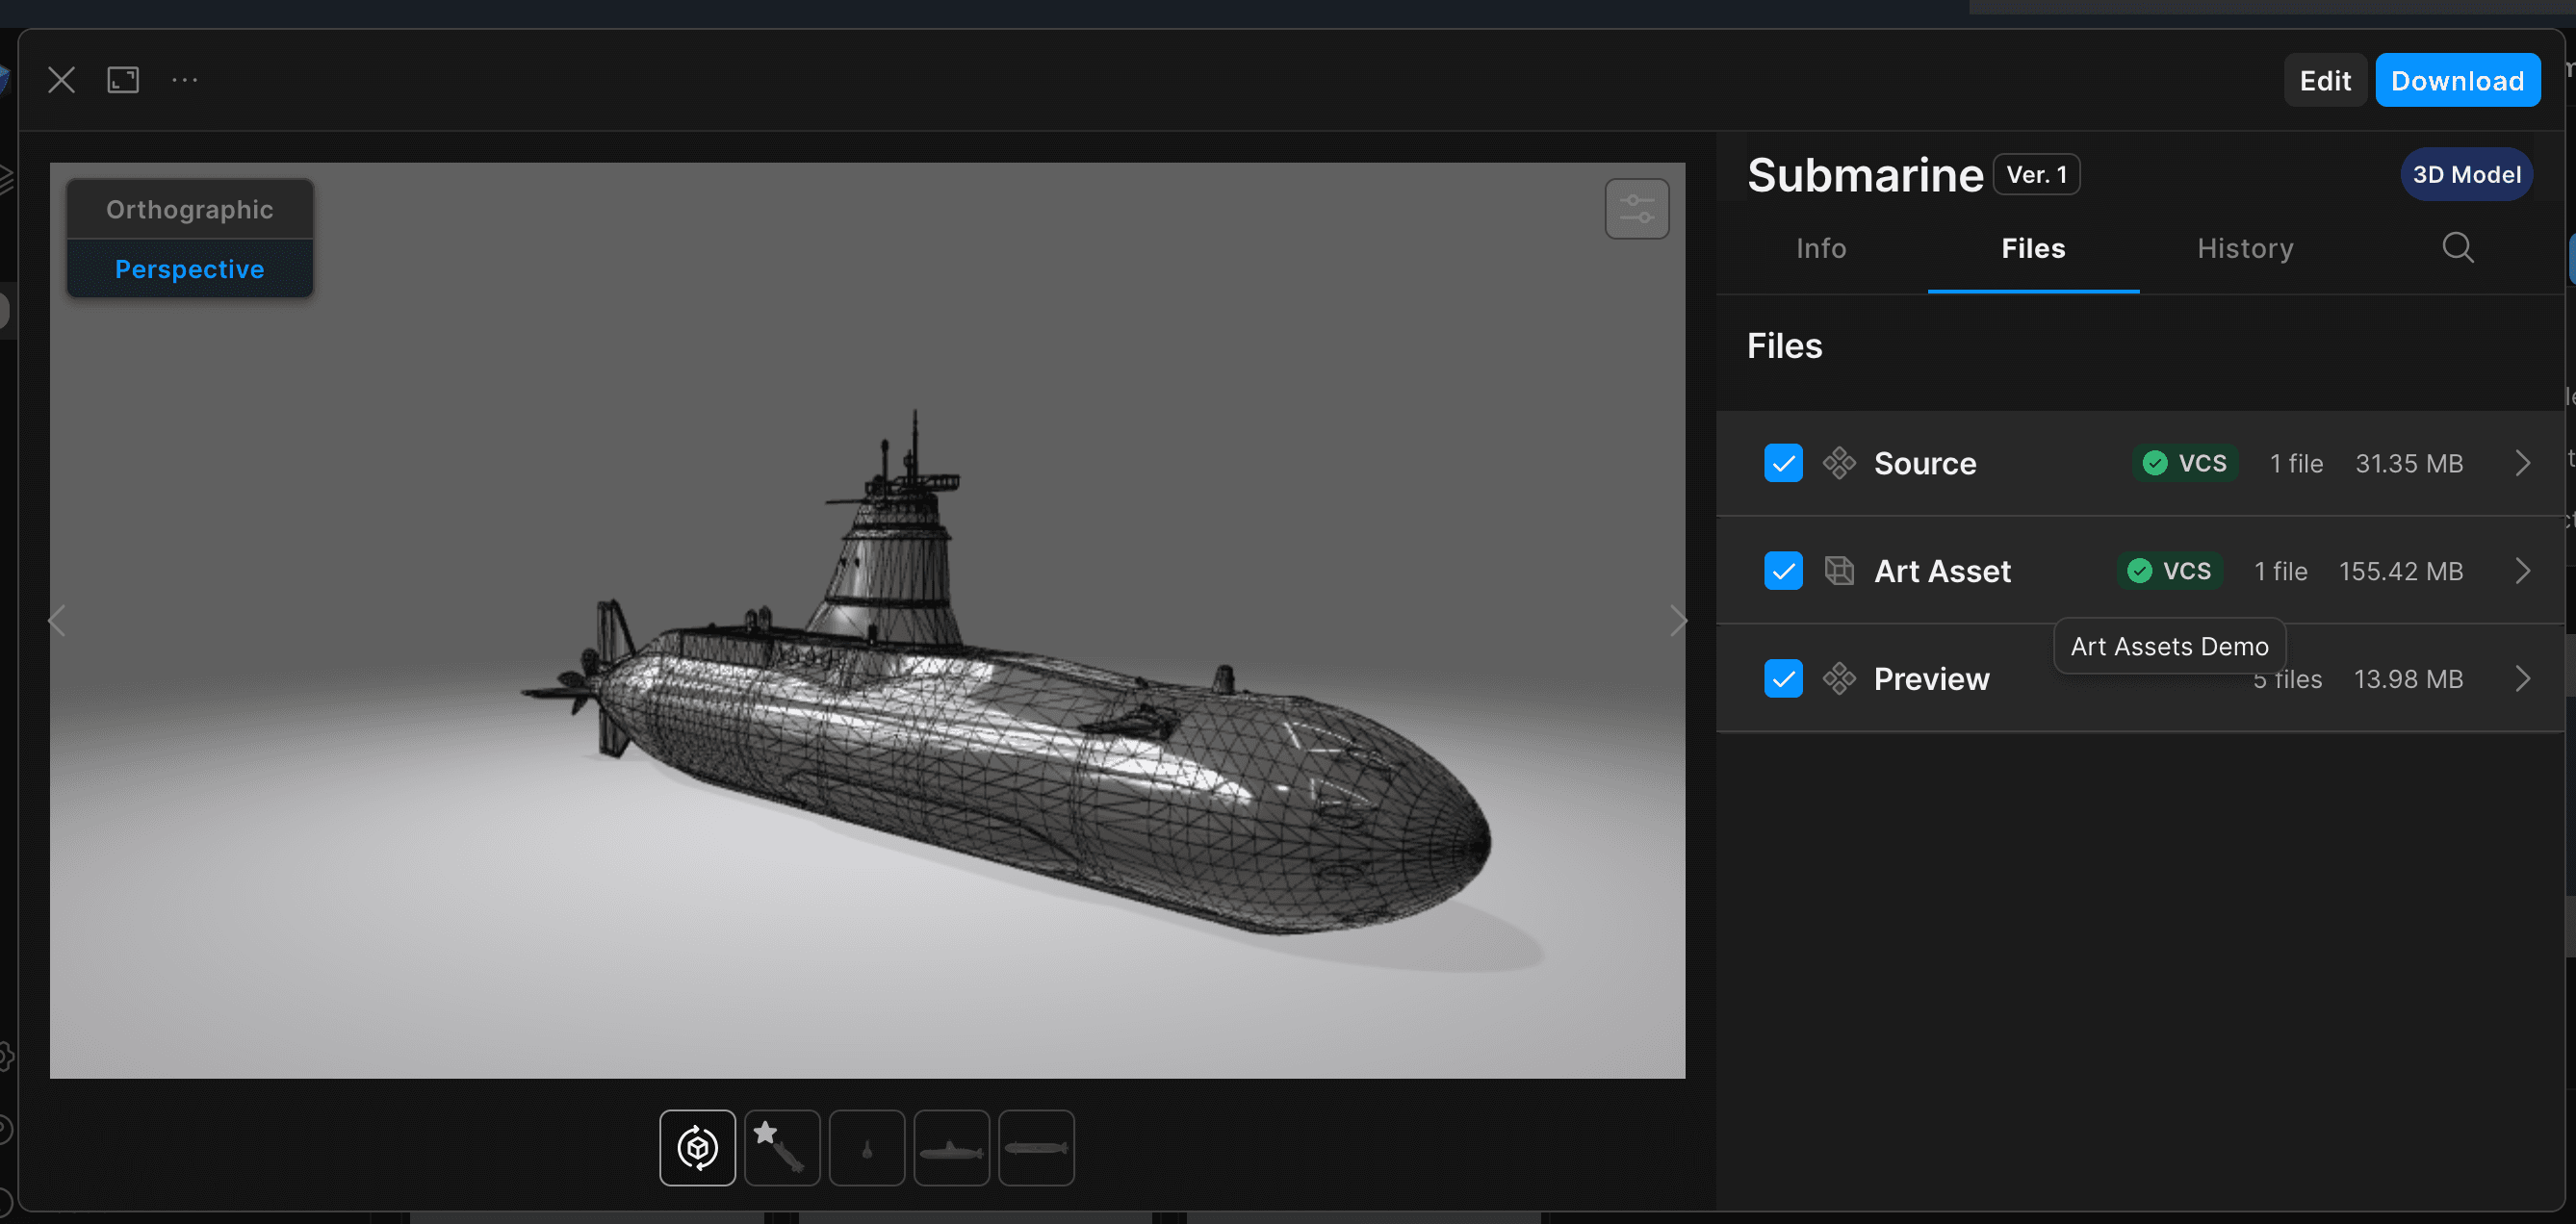Expand the Source row chevron
The width and height of the screenshot is (2576, 1224).
coord(2522,463)
